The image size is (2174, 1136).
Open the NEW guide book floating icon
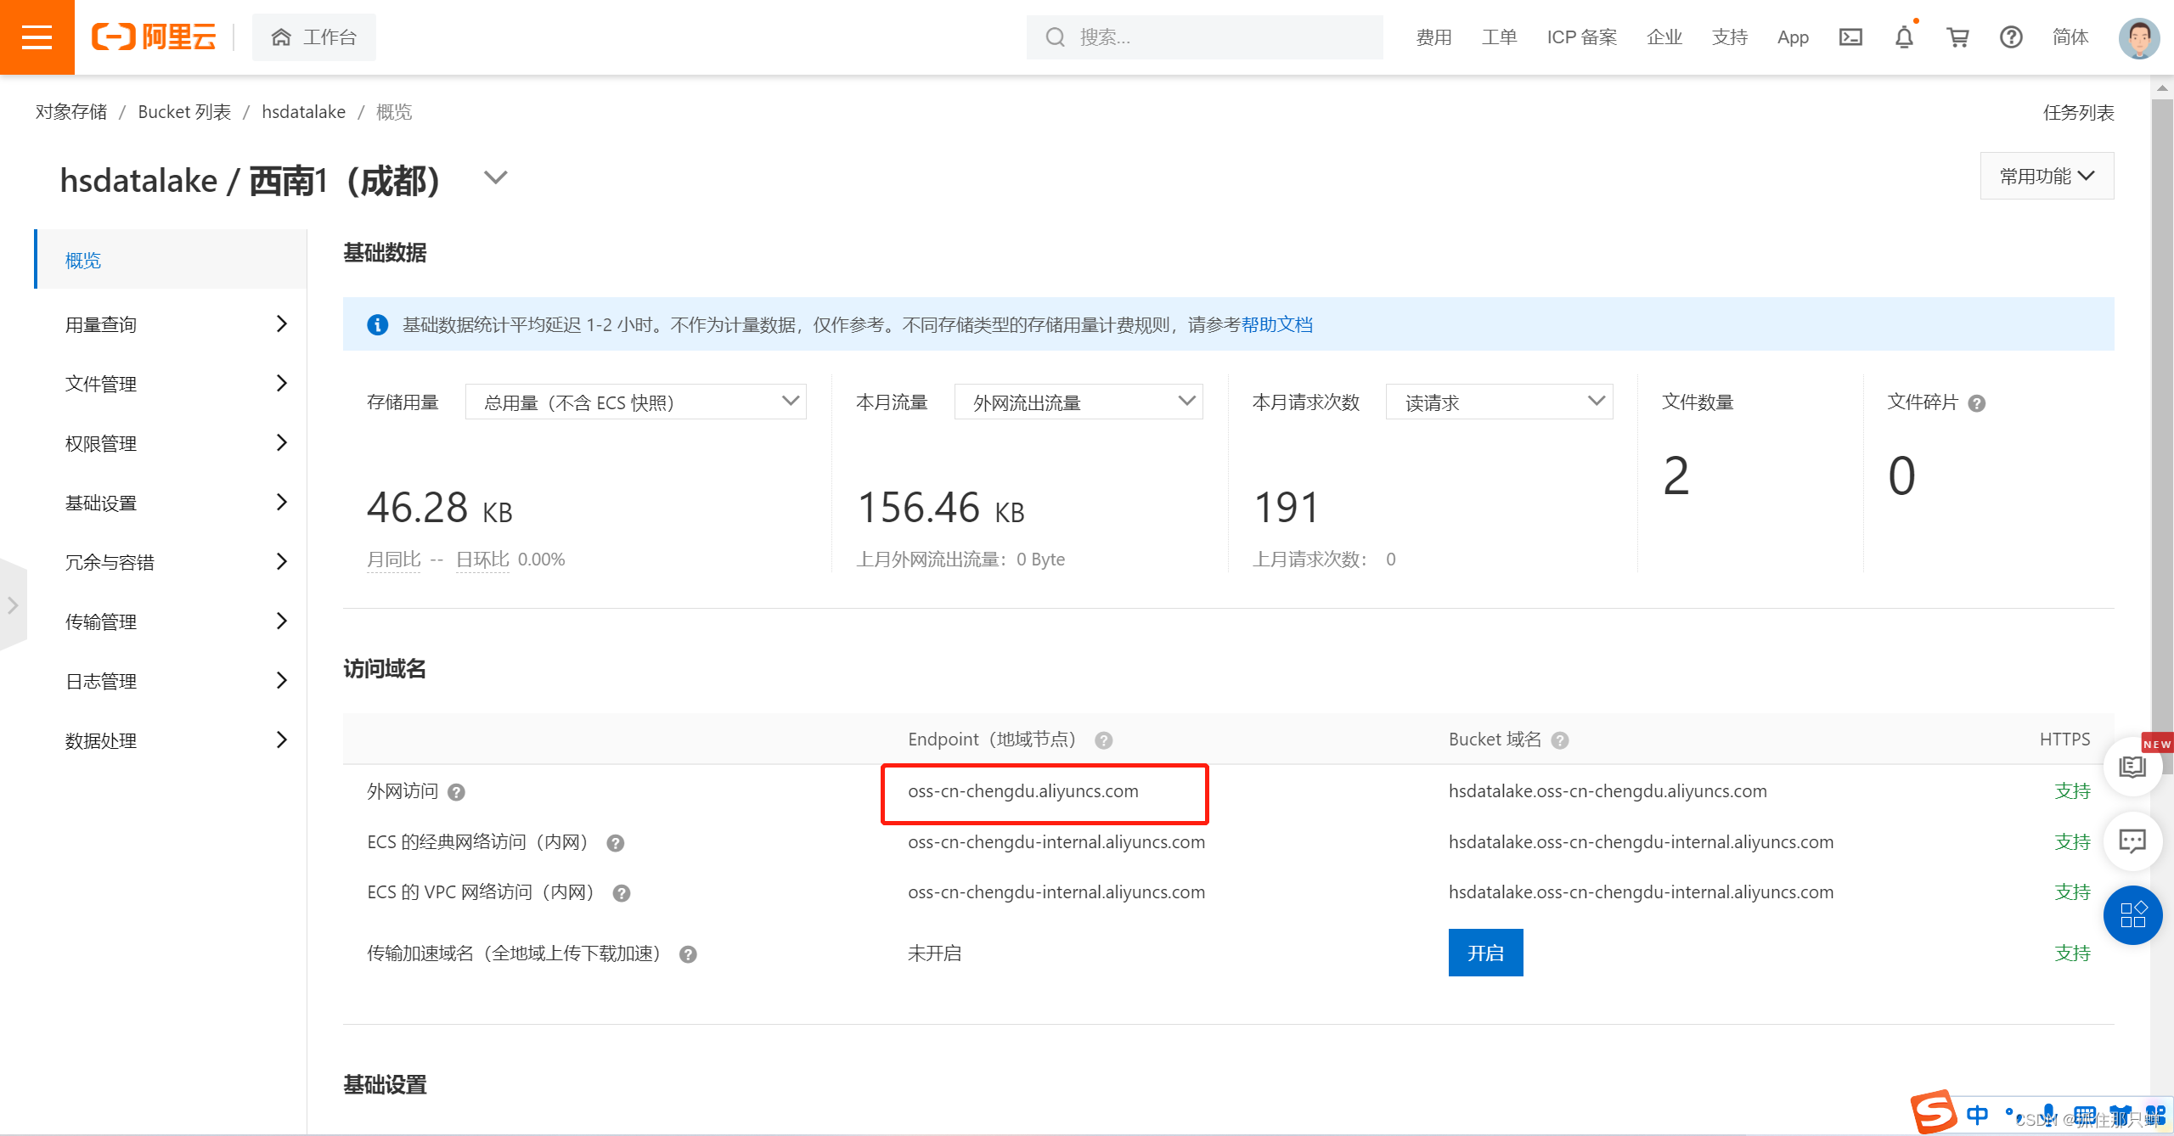point(2132,767)
